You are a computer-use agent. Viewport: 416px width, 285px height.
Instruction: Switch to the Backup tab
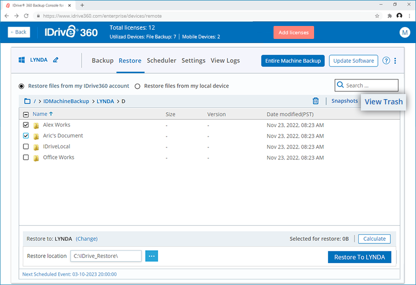[x=102, y=61]
